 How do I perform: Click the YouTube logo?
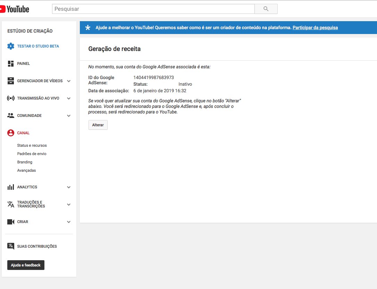(15, 9)
